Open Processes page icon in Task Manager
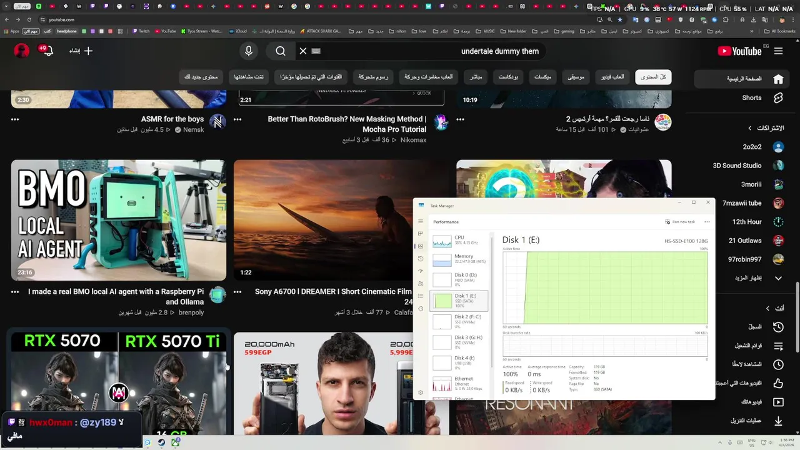This screenshot has height=450, width=800. (x=421, y=234)
